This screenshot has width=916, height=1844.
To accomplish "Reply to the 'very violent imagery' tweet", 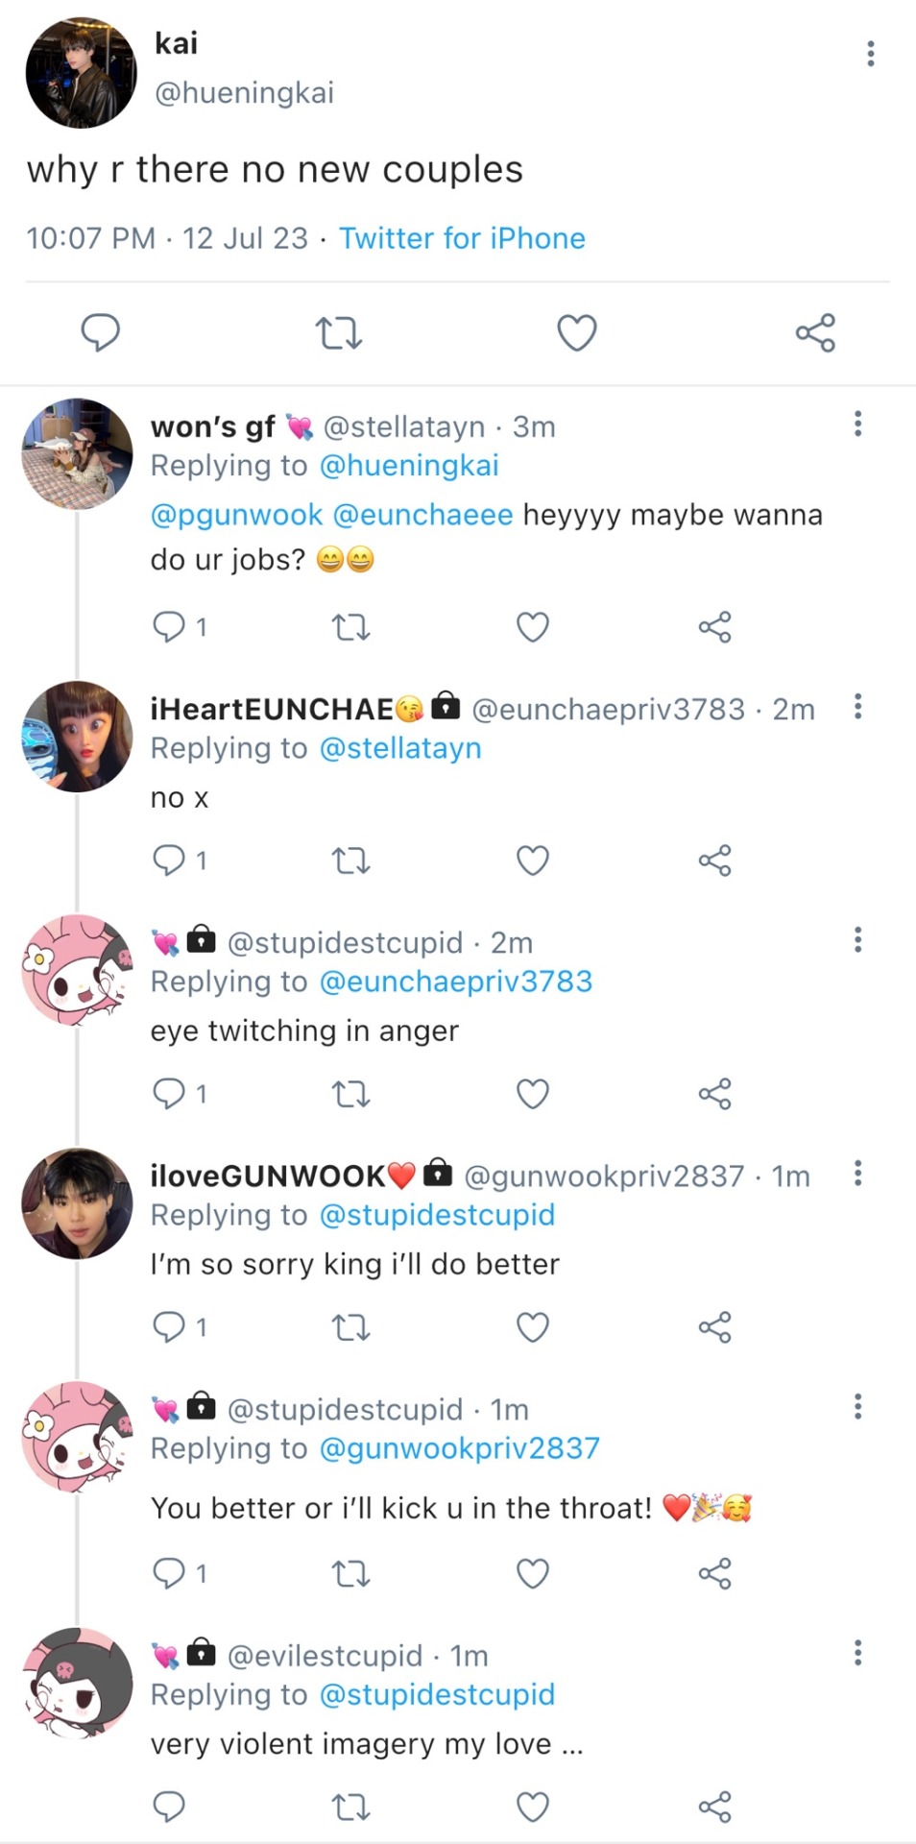I will [x=169, y=1807].
